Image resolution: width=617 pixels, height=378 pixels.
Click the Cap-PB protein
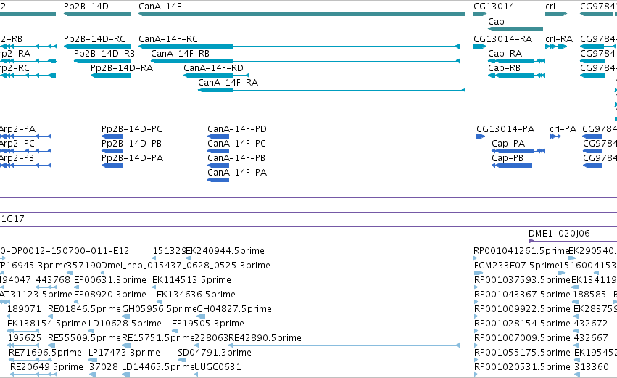coord(512,165)
